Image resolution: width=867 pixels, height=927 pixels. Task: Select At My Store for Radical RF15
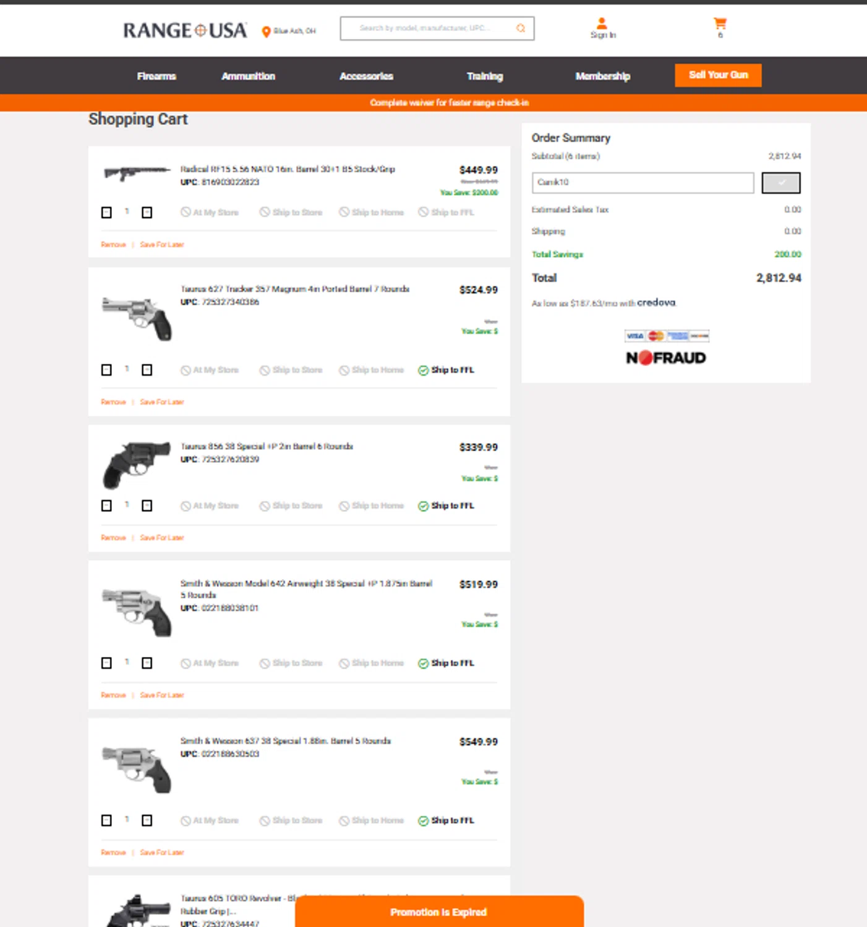[x=210, y=213]
